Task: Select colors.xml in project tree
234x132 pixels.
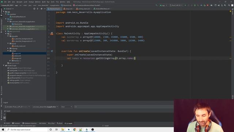Action: (17, 56)
